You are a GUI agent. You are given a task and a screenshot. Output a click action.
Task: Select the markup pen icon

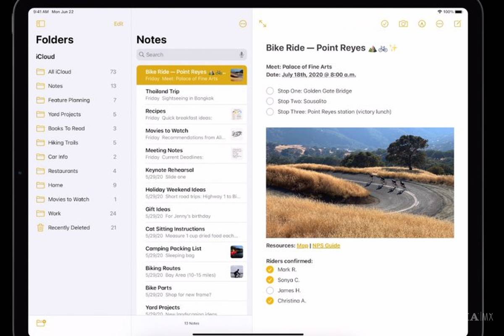(422, 24)
